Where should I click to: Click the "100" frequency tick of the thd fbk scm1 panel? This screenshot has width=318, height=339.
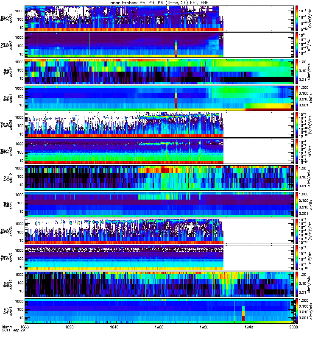pos(20,203)
